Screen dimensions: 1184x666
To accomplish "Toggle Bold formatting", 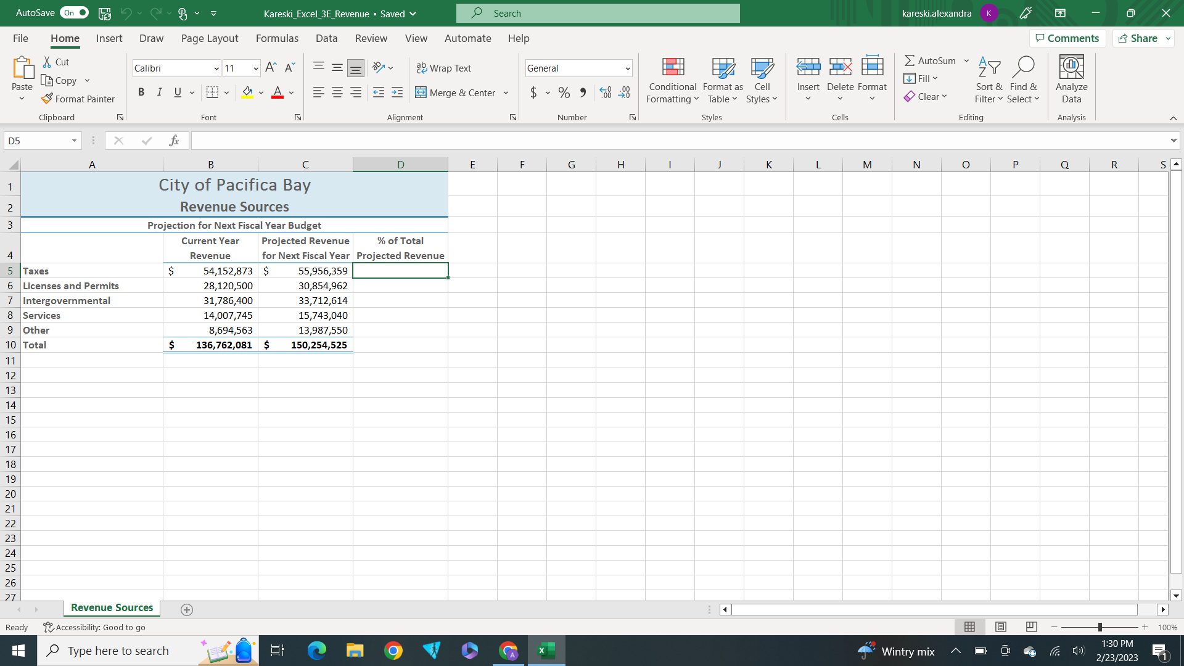I will point(141,92).
